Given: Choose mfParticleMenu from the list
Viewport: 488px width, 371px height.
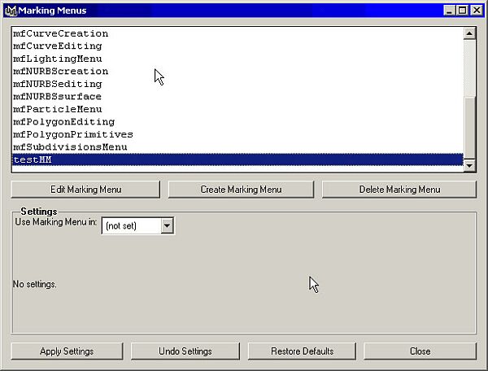Looking at the screenshot, I should [58, 109].
